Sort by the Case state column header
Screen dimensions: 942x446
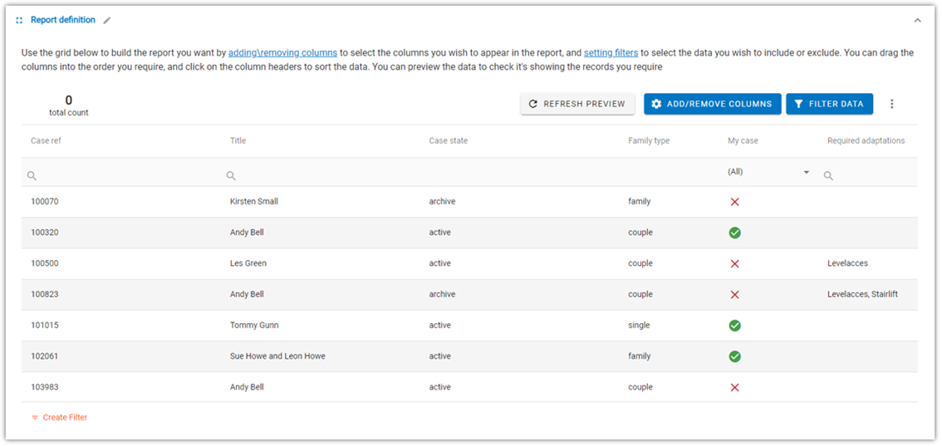pos(449,141)
